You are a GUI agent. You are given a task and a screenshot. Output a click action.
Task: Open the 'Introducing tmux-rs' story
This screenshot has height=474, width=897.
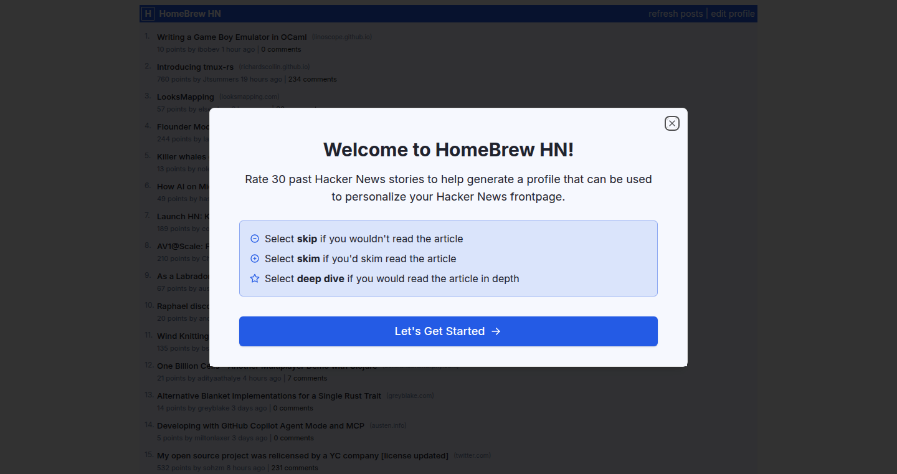click(x=196, y=67)
